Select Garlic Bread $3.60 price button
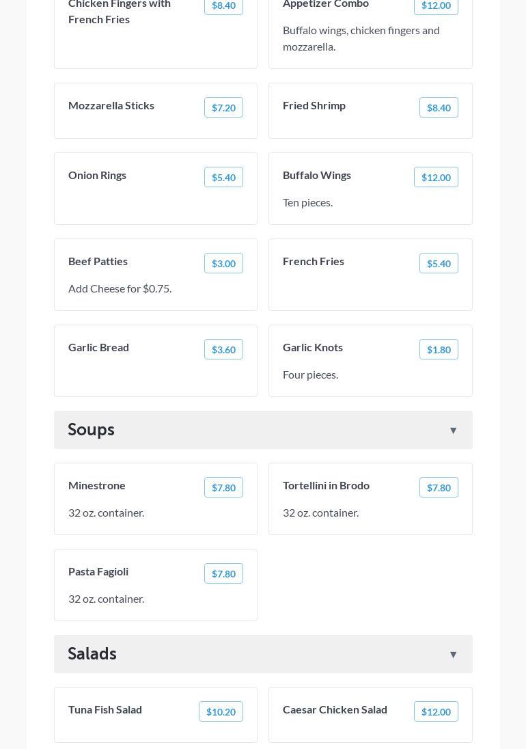526x749 pixels. 223,350
